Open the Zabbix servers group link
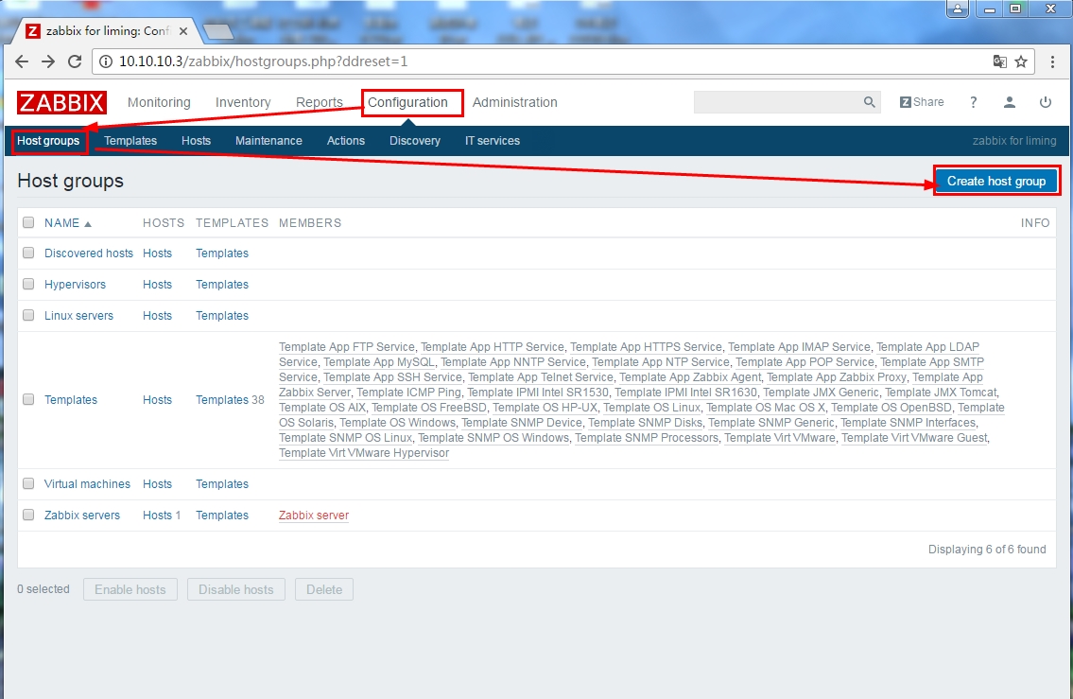 click(x=82, y=516)
